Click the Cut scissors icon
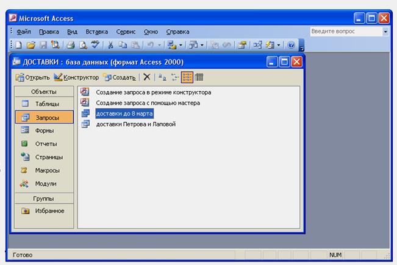This screenshot has width=397, height=265. click(x=110, y=45)
